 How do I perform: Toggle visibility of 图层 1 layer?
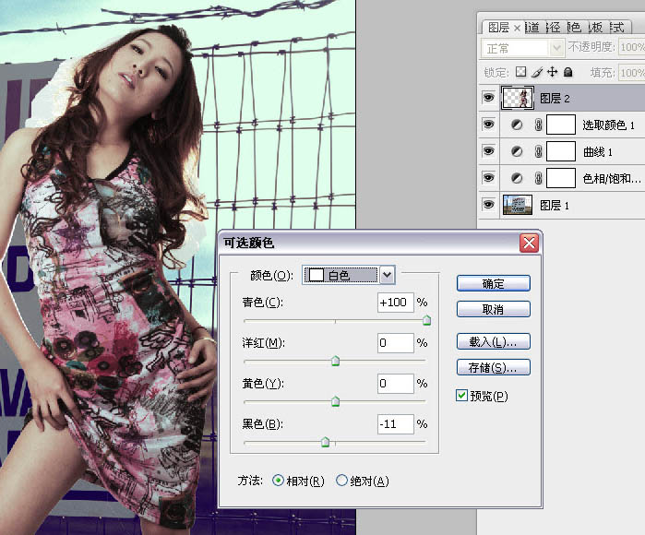pyautogui.click(x=488, y=205)
